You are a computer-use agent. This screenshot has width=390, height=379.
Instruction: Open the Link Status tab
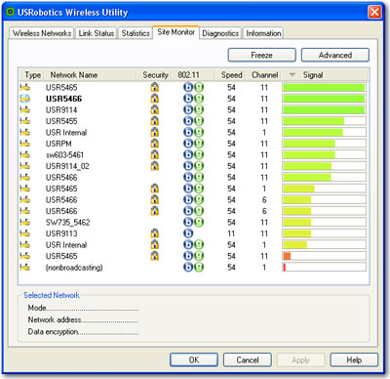pos(97,33)
